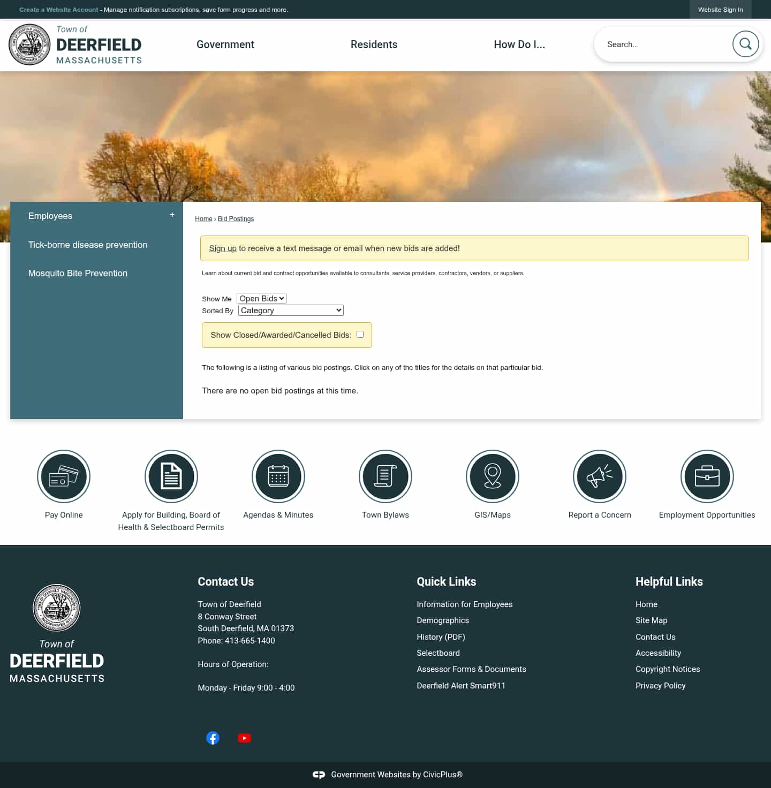Select Tick-borne disease prevention sidebar item
The image size is (771, 788).
click(88, 245)
